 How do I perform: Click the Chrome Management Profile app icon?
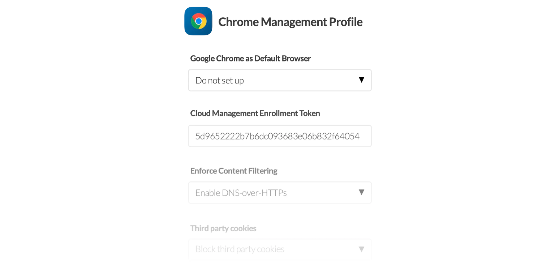coord(198,21)
